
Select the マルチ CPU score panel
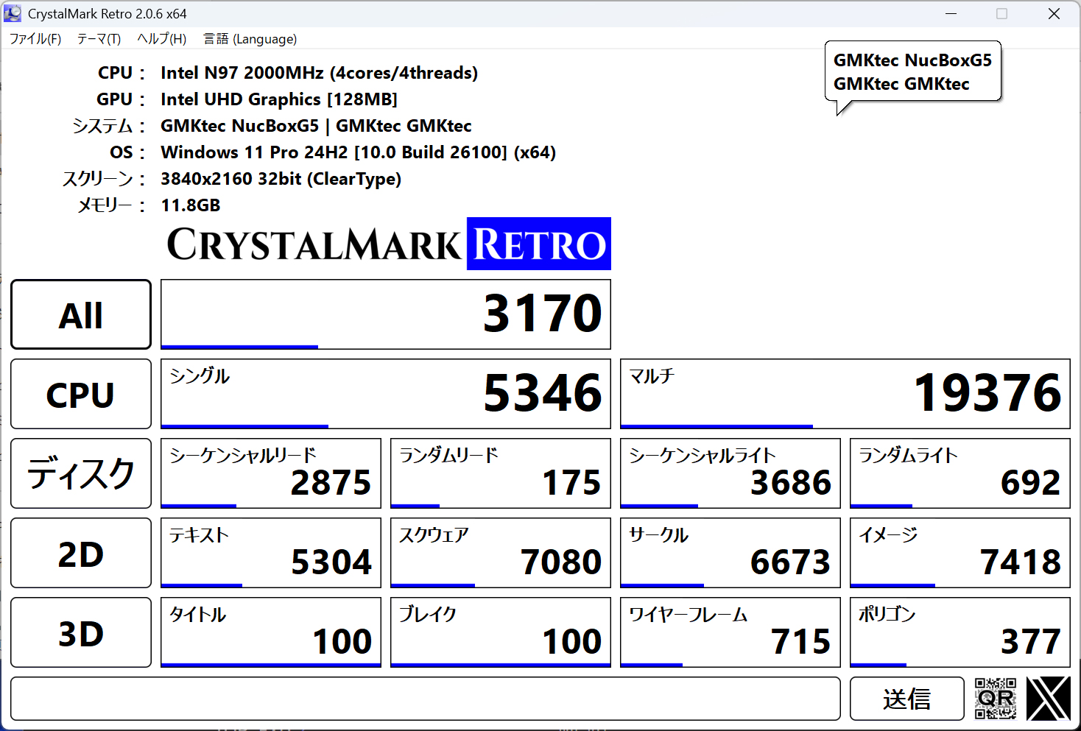click(x=845, y=394)
